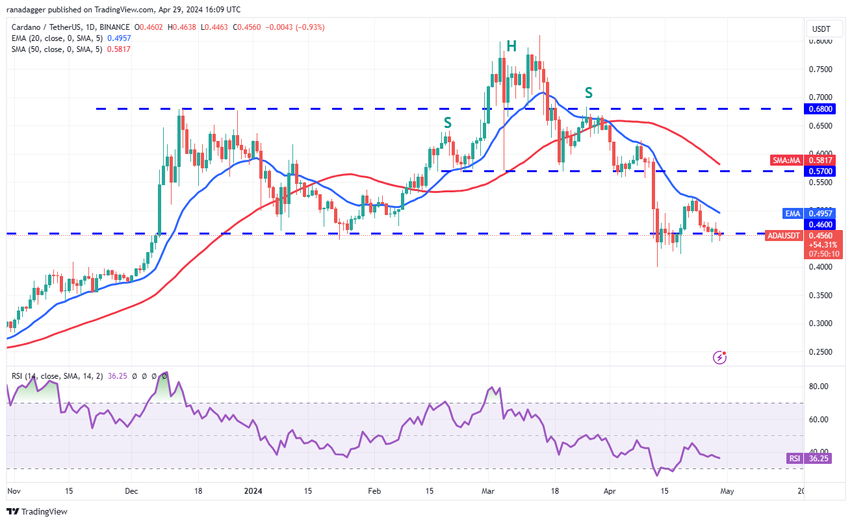
Task: Click the ADAUSDT price label
Action: click(x=785, y=236)
